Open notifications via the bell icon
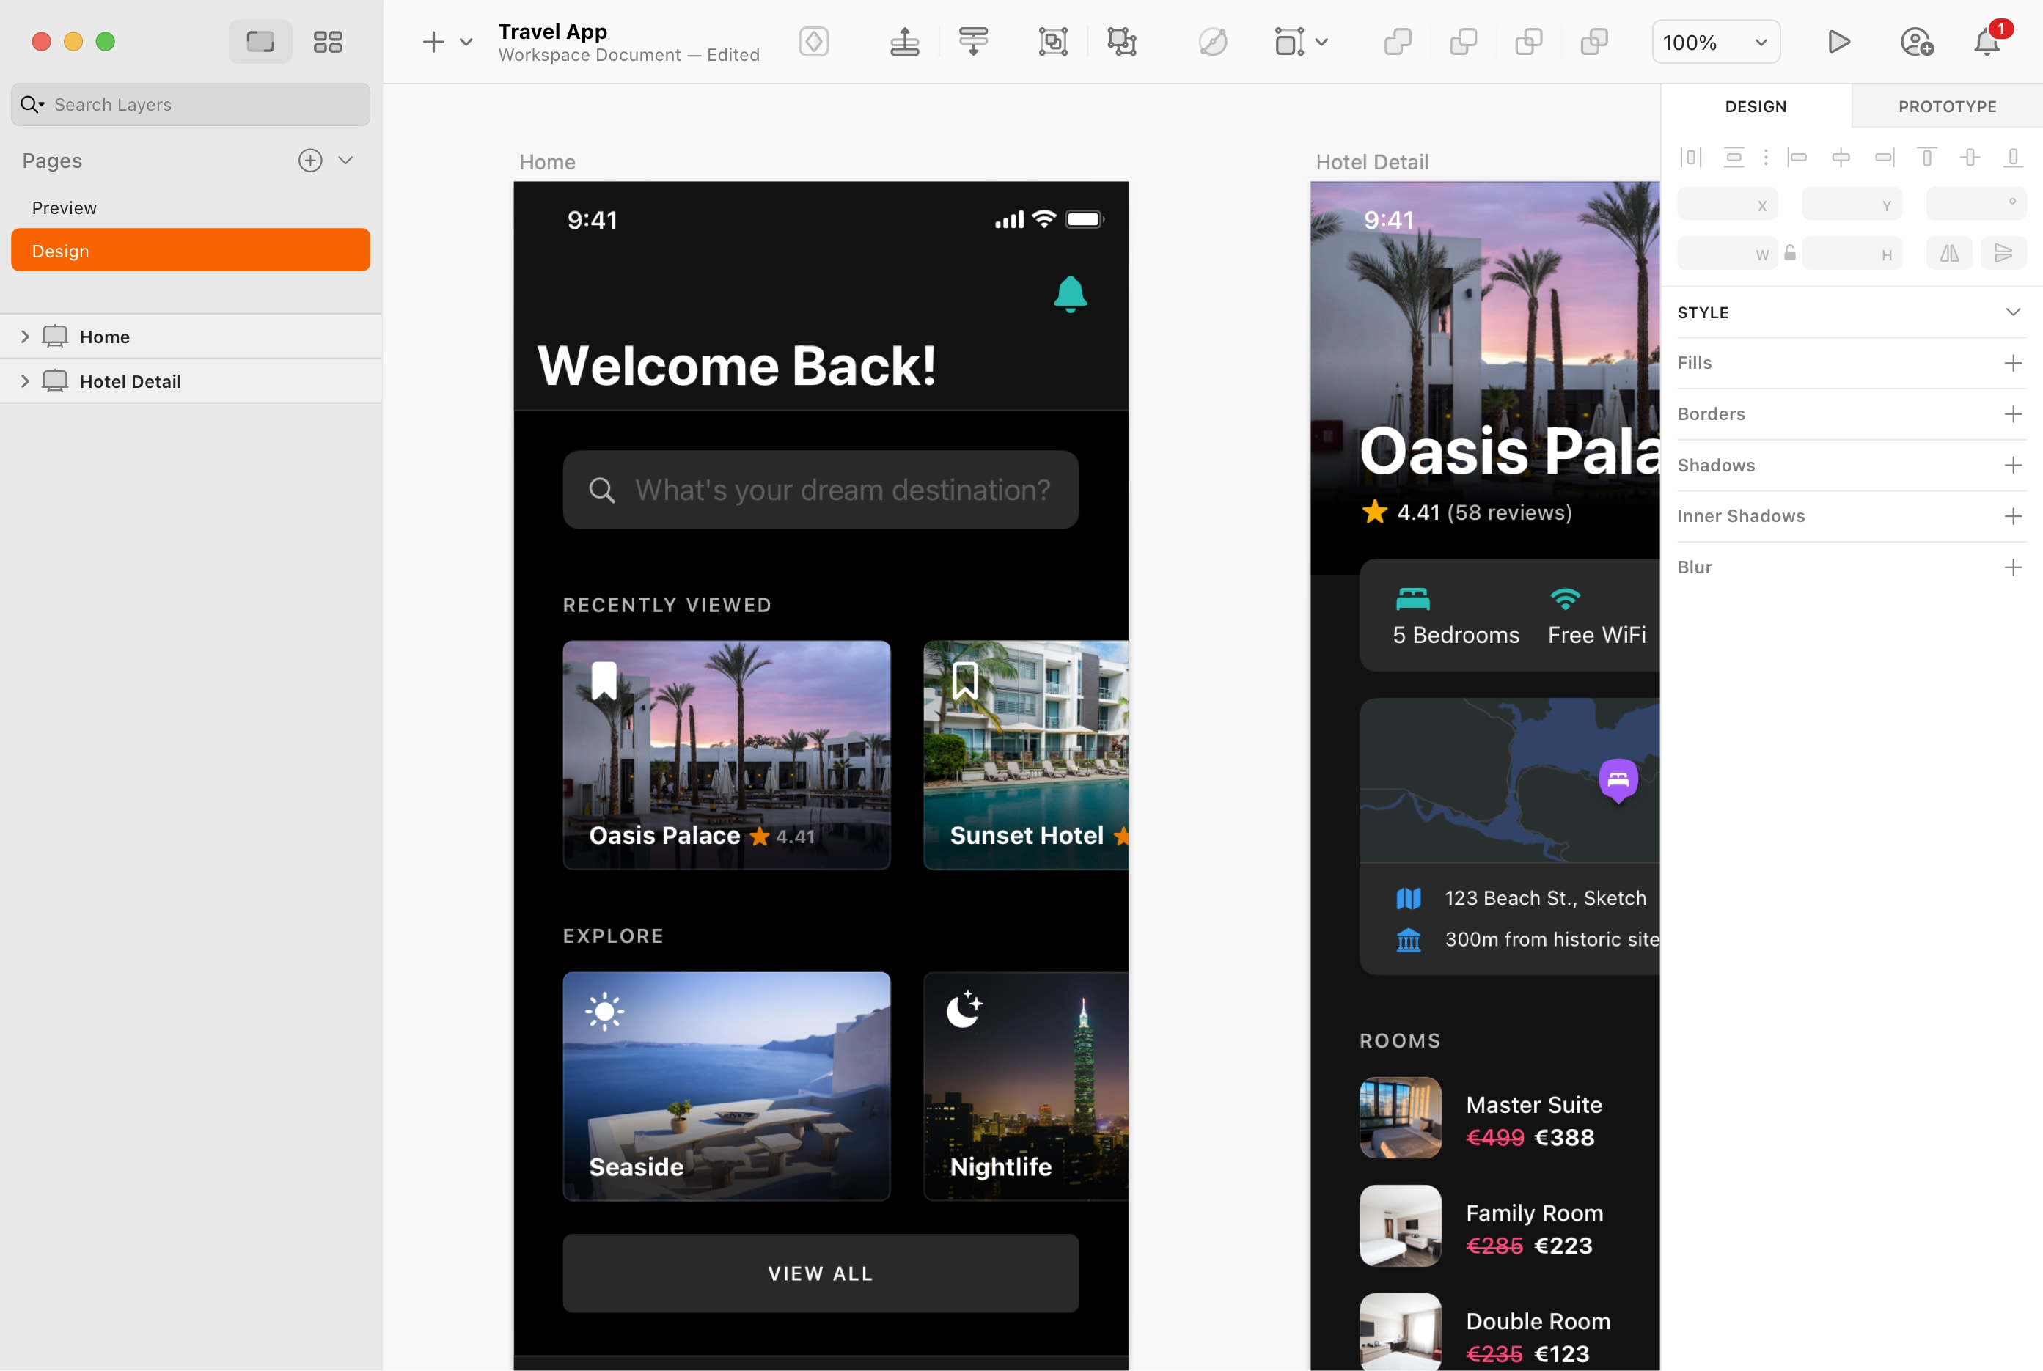Image resolution: width=2043 pixels, height=1371 pixels. click(x=1986, y=41)
